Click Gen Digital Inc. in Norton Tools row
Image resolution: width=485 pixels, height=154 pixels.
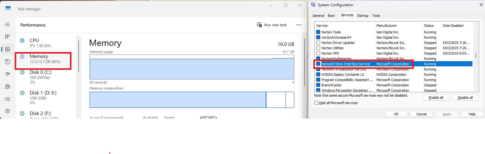(x=388, y=32)
